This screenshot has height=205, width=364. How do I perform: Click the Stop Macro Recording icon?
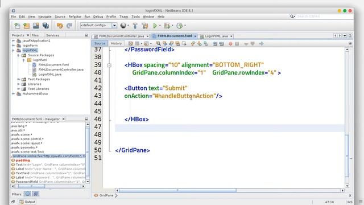click(x=237, y=43)
